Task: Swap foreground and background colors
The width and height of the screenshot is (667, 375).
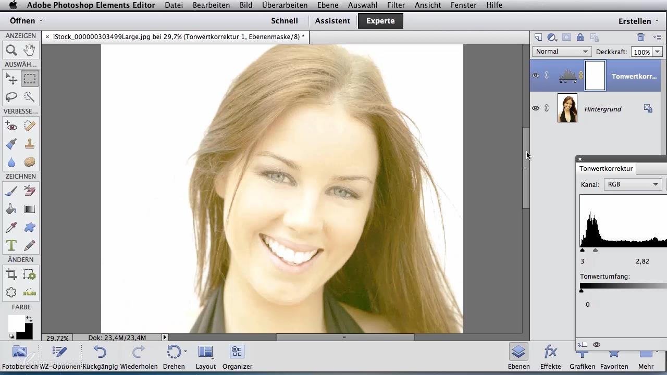Action: pos(29,319)
